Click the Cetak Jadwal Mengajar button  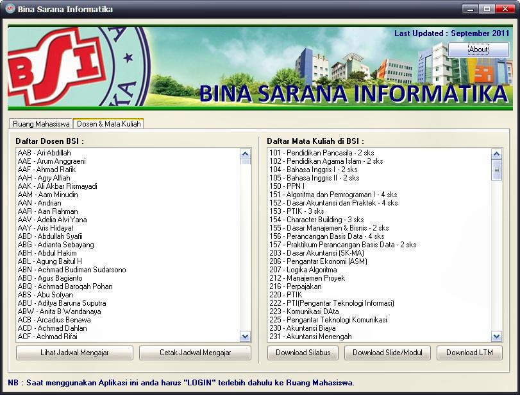pyautogui.click(x=195, y=353)
